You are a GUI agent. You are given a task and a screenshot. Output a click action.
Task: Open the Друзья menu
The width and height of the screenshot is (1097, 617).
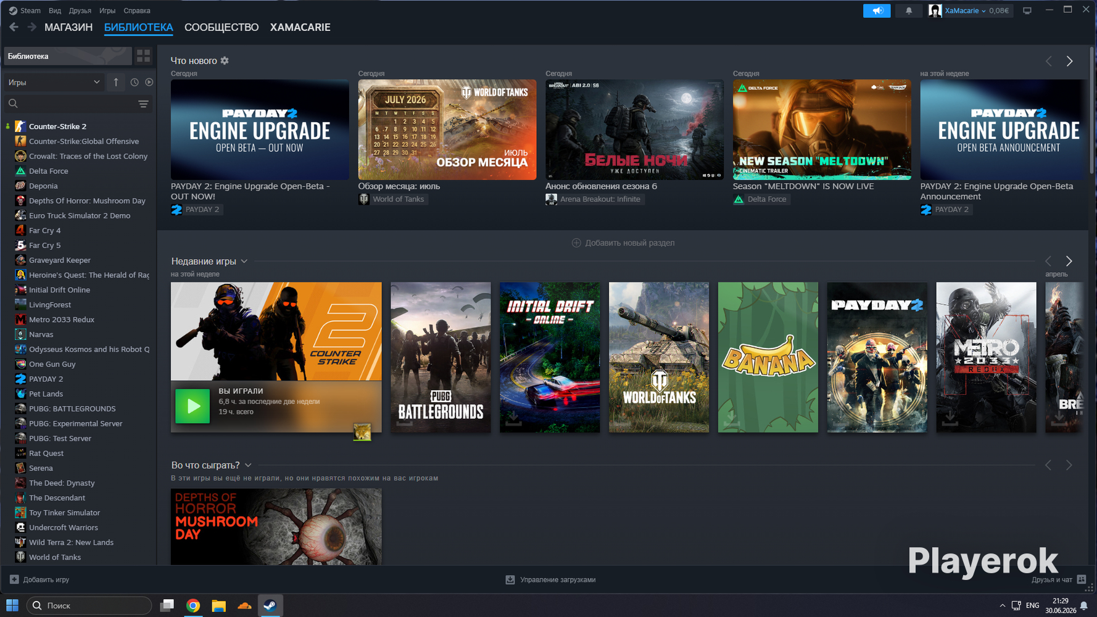click(x=80, y=10)
